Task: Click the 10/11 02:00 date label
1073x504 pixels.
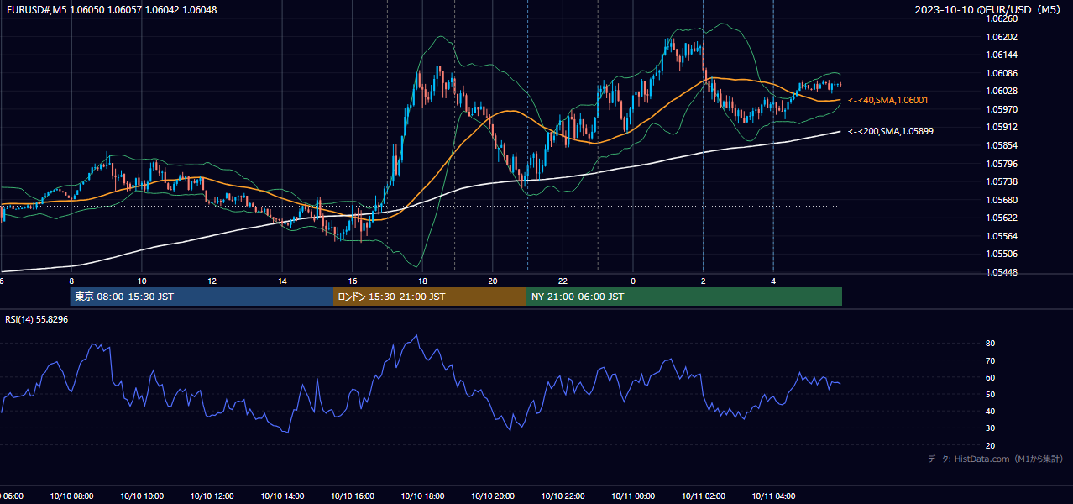Action: (x=704, y=496)
